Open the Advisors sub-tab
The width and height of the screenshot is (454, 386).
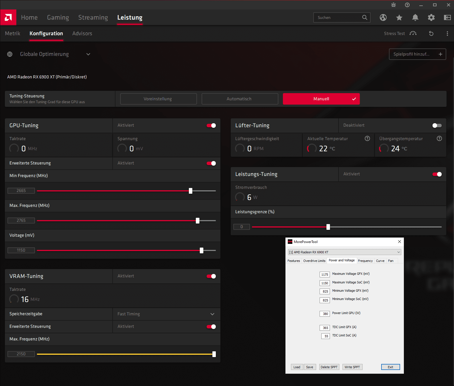(x=82, y=34)
